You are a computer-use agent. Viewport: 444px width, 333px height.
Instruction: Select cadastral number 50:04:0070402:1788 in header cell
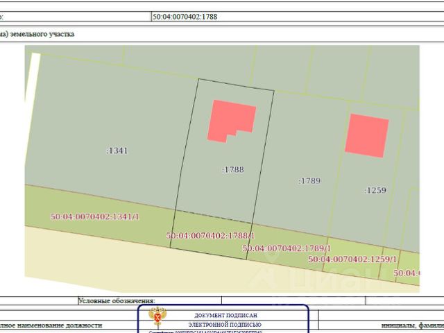coord(185,17)
